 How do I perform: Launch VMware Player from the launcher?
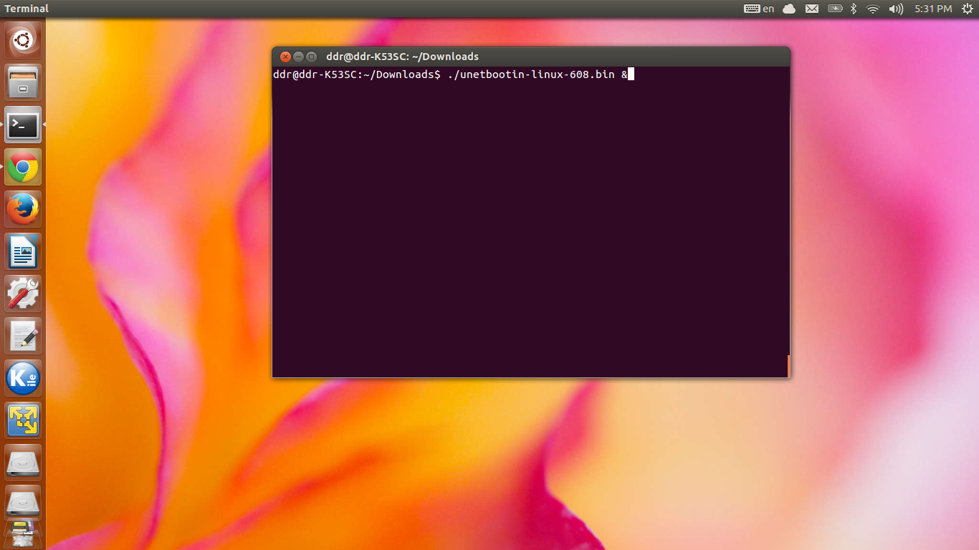pos(23,420)
